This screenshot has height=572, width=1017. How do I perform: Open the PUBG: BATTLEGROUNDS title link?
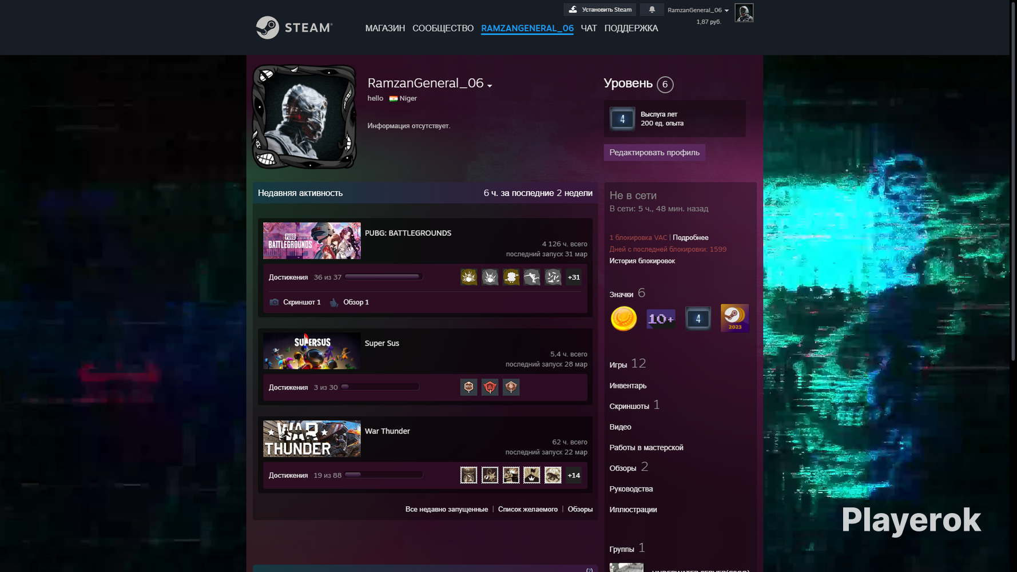408,233
